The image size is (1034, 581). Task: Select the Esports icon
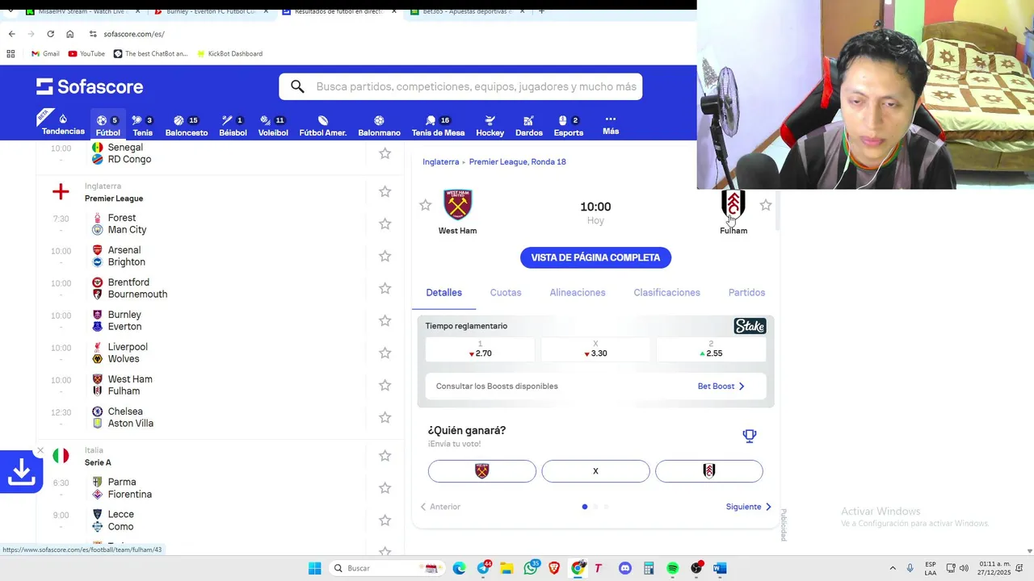[x=568, y=125]
